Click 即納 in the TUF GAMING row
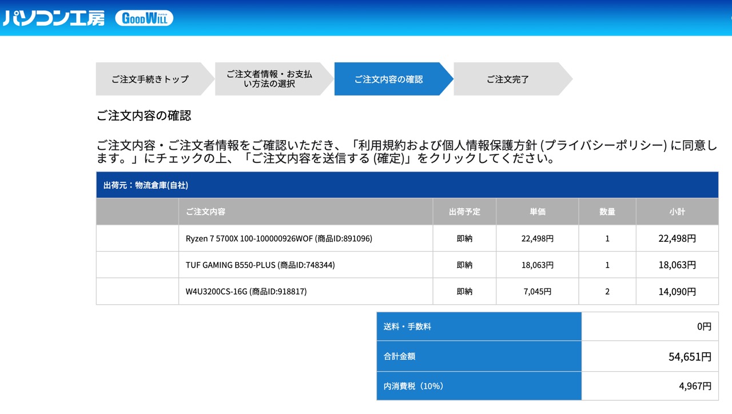 (464, 265)
